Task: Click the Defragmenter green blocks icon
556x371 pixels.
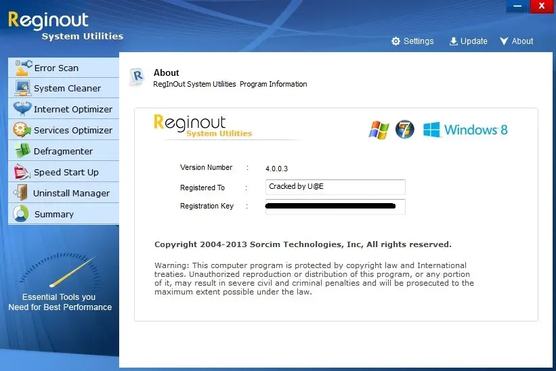Action: click(x=23, y=150)
